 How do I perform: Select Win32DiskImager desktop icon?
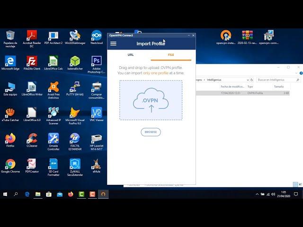click(x=75, y=38)
